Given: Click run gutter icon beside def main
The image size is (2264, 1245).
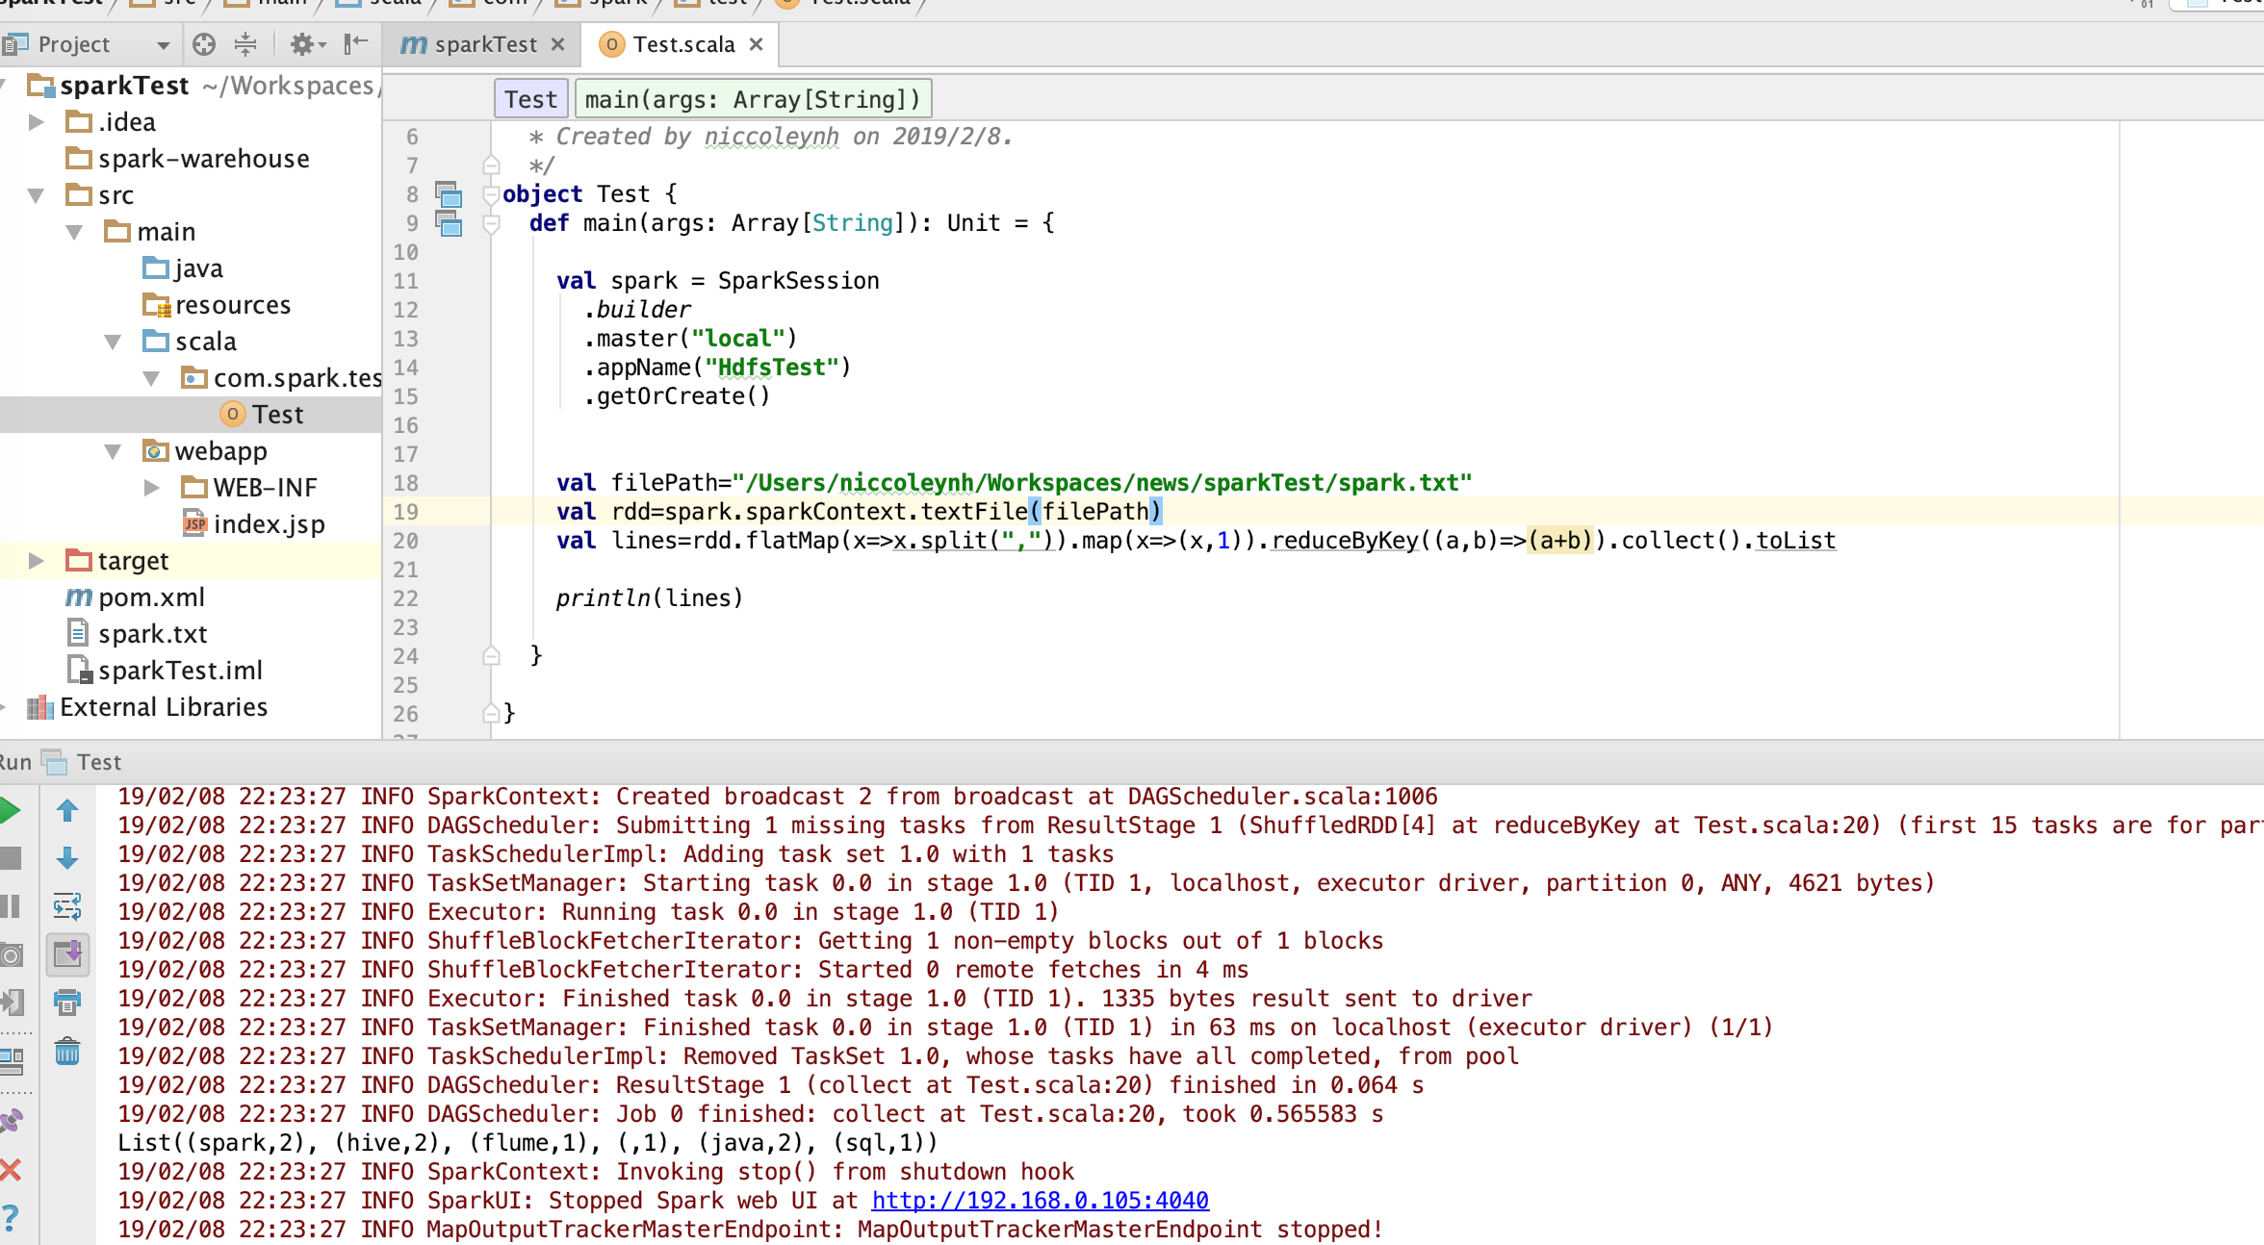Looking at the screenshot, I should (x=449, y=223).
